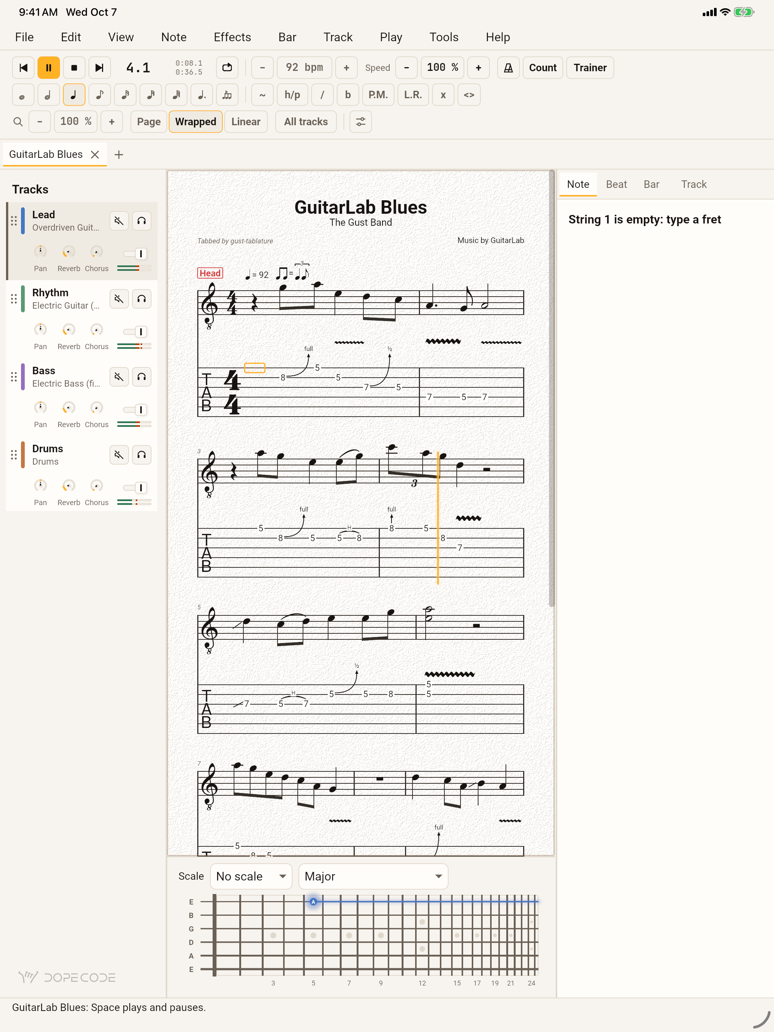Adjust the Drums track volume slider
The image size is (774, 1032).
pos(135,487)
